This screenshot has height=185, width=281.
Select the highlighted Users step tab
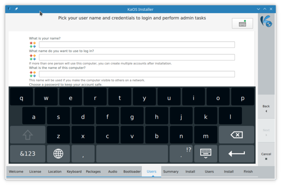151,172
